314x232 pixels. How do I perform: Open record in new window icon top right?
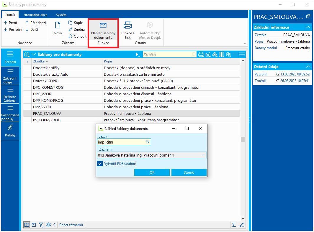coord(308,17)
